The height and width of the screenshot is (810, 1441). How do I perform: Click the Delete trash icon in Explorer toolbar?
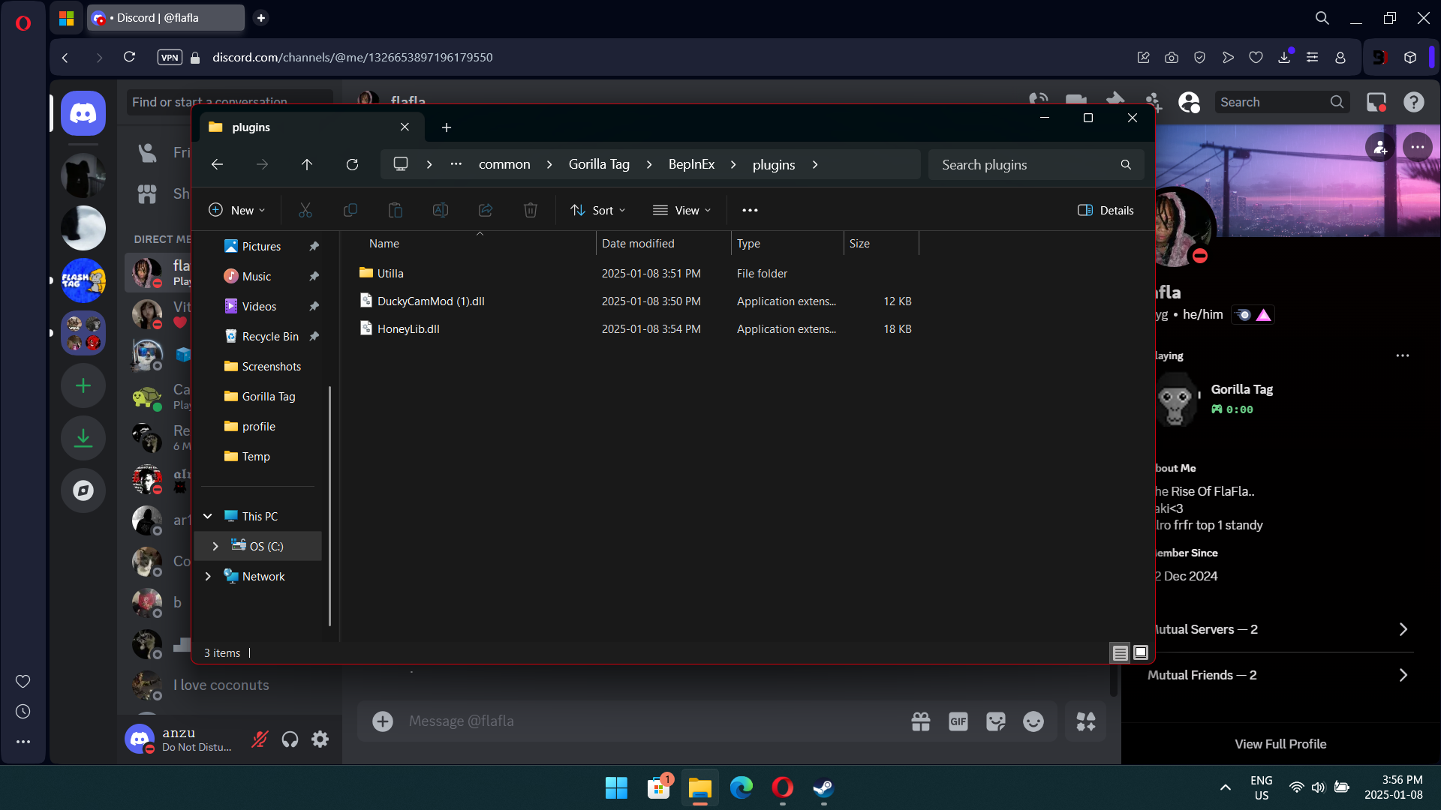pos(530,211)
